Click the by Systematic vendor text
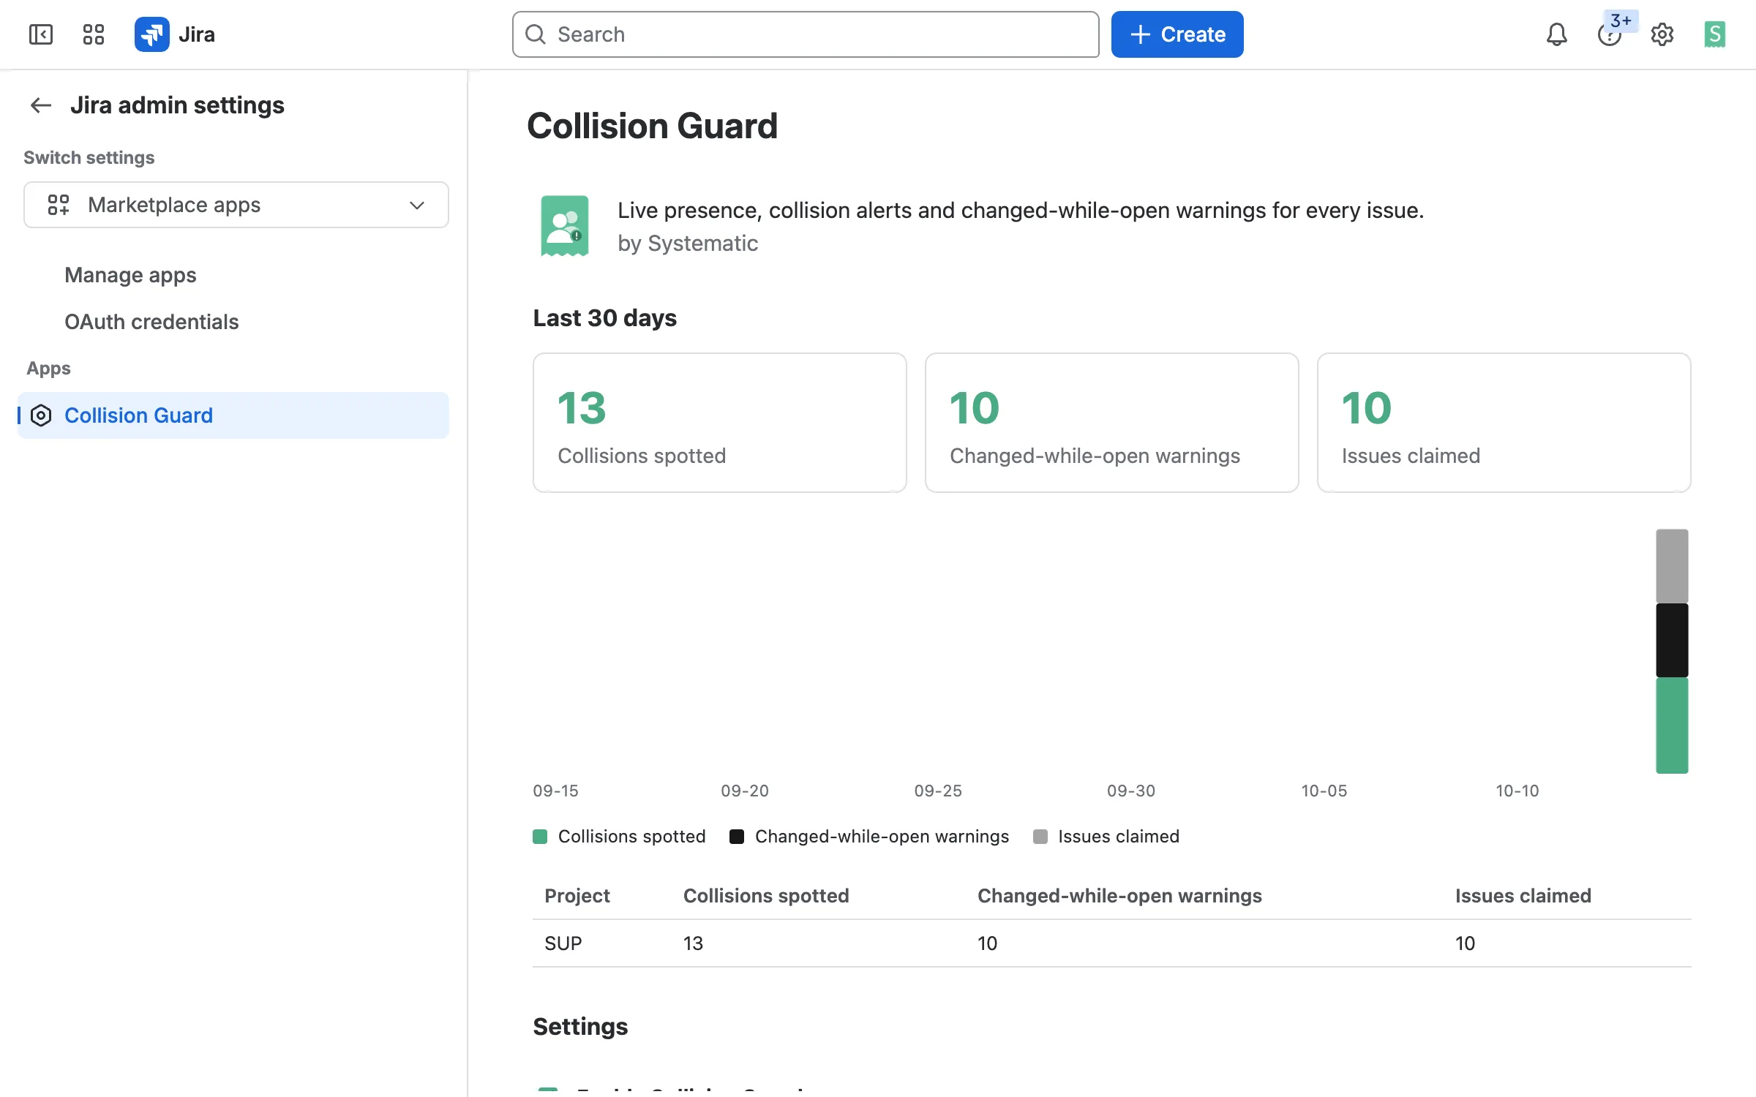The width and height of the screenshot is (1756, 1097). click(x=687, y=244)
